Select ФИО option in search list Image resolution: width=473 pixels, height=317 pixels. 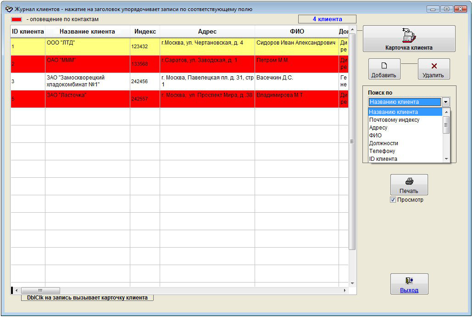[375, 136]
